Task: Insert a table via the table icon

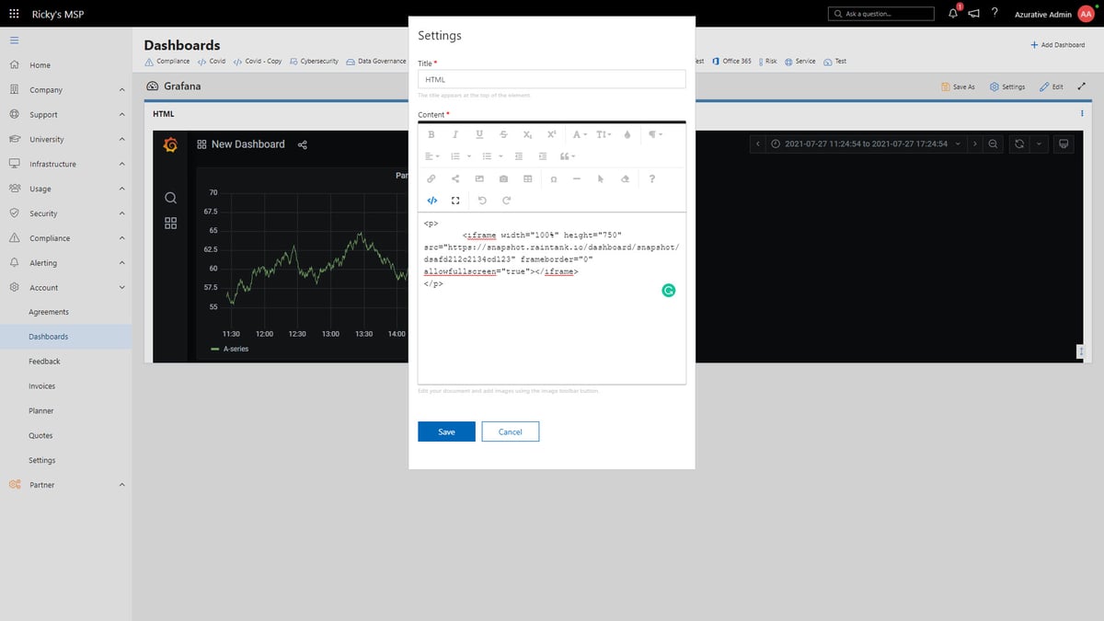Action: tap(528, 178)
